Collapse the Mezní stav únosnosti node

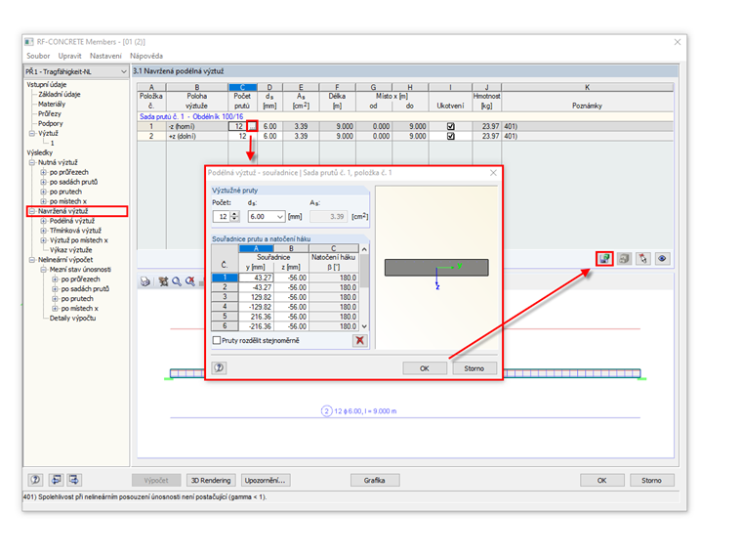44,270
